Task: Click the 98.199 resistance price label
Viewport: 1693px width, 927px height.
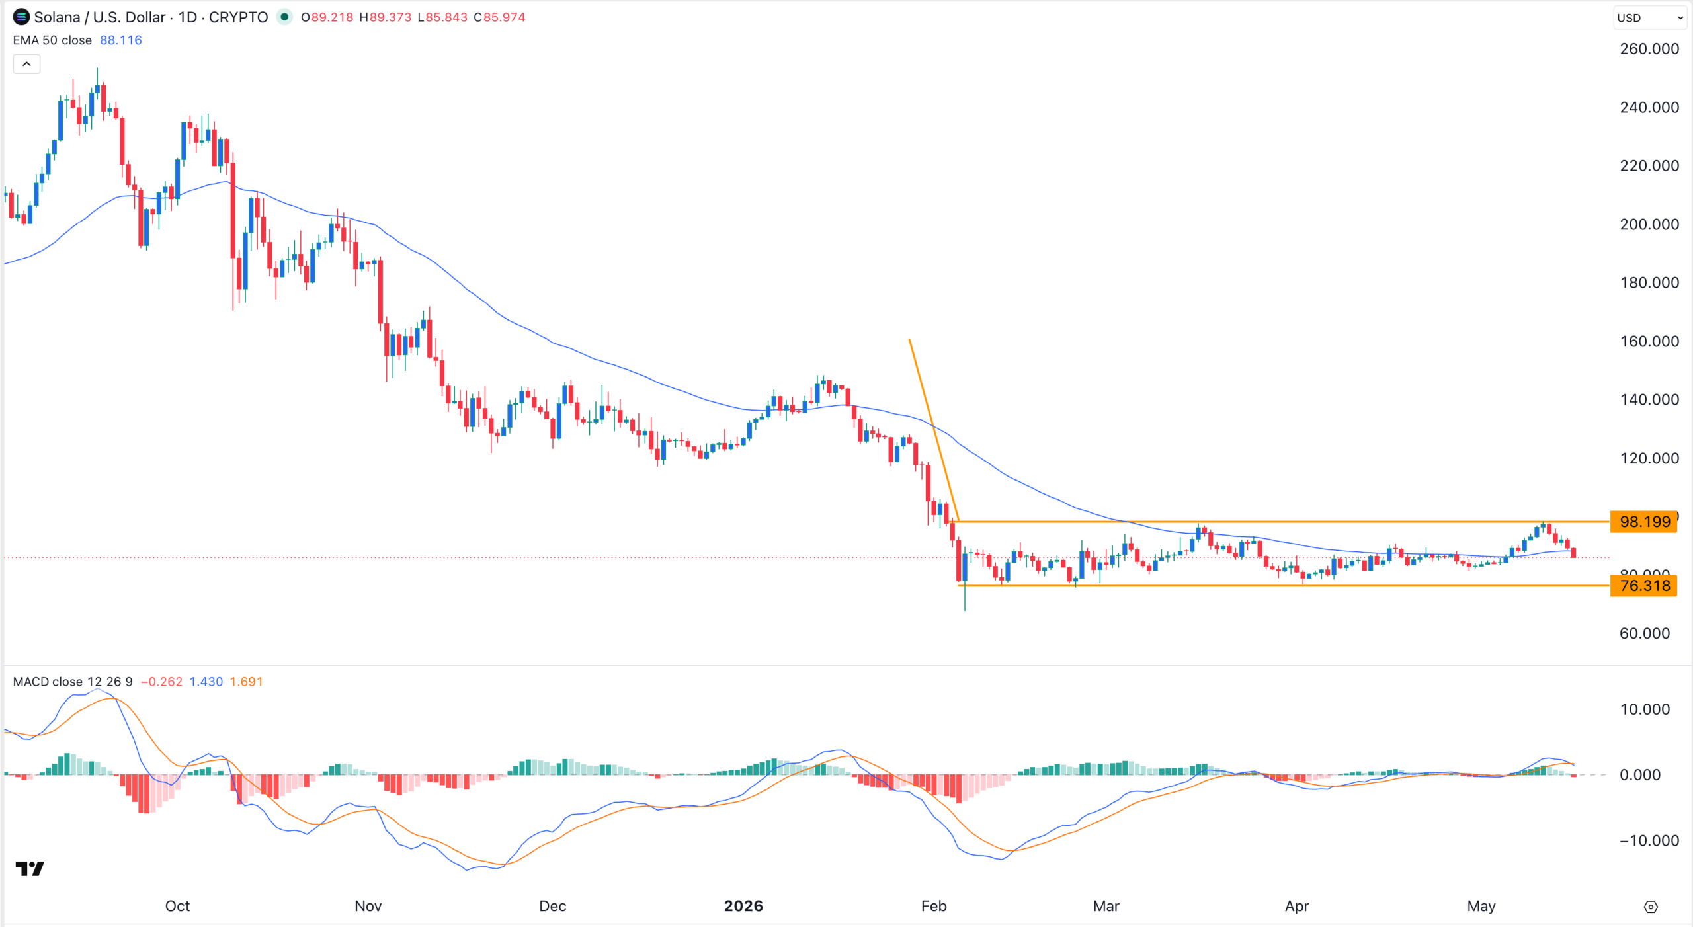Action: [1644, 522]
